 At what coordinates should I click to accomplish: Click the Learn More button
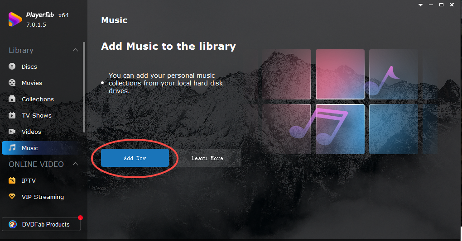pyautogui.click(x=207, y=158)
